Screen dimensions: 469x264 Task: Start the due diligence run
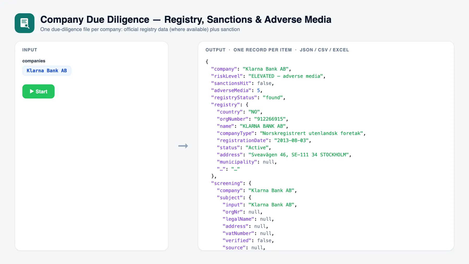38,91
